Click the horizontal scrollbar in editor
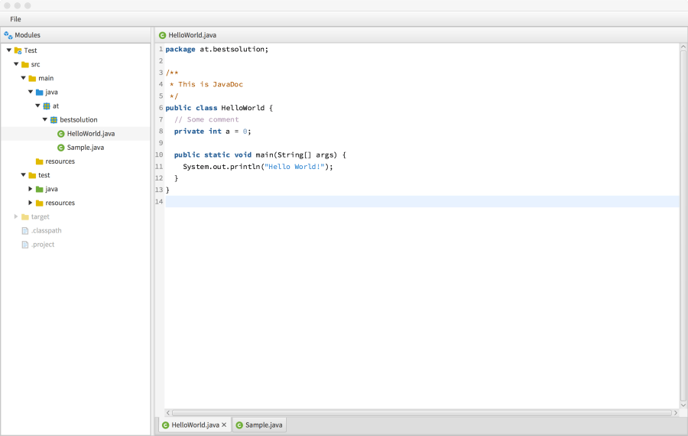The image size is (688, 436). coord(420,413)
